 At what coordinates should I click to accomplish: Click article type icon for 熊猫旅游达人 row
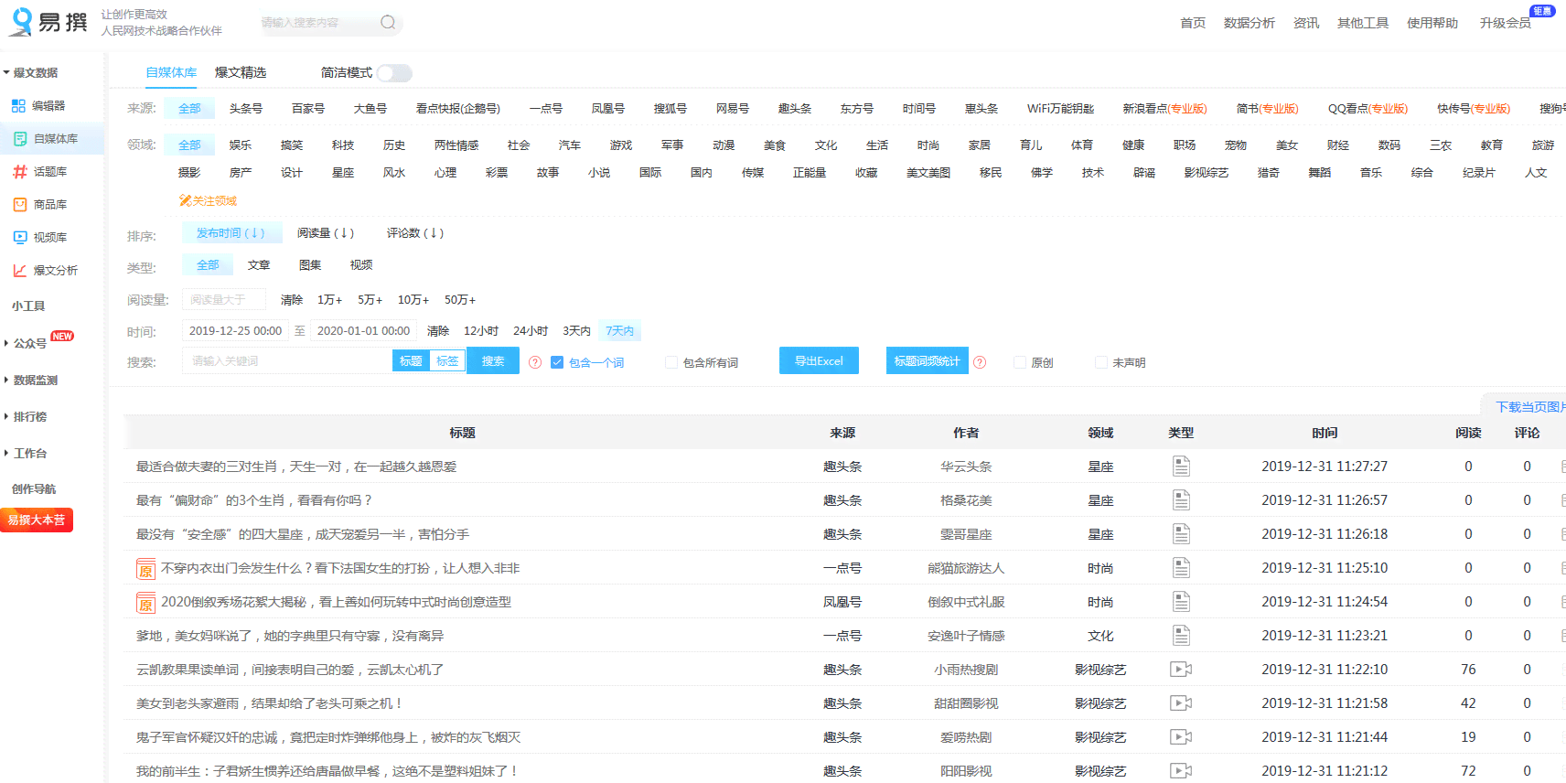point(1181,568)
